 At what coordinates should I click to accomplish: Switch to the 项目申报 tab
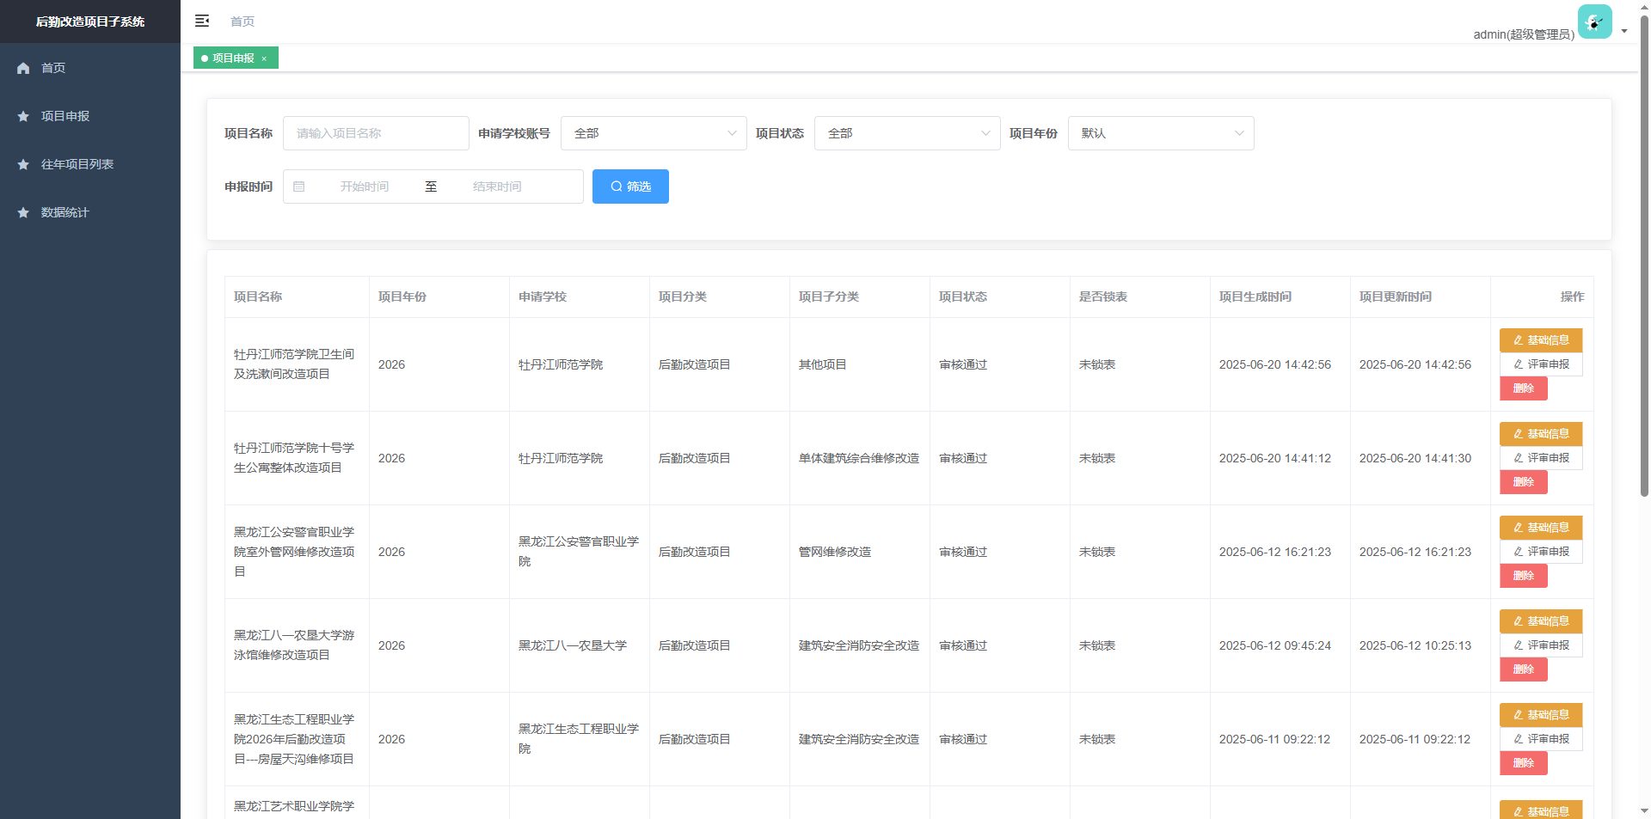[x=232, y=58]
